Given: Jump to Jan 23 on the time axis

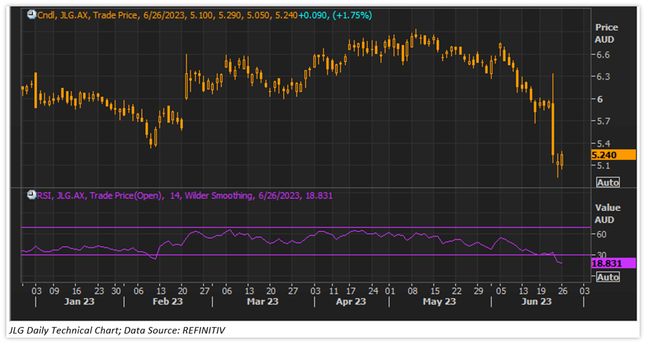Looking at the screenshot, I should pyautogui.click(x=79, y=302).
